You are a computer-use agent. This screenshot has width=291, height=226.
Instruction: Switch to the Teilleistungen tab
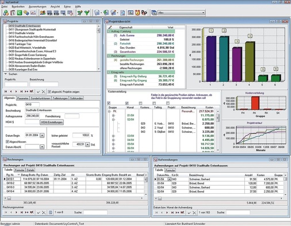[60, 98]
